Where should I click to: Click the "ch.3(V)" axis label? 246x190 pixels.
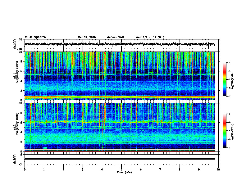tap(15, 159)
